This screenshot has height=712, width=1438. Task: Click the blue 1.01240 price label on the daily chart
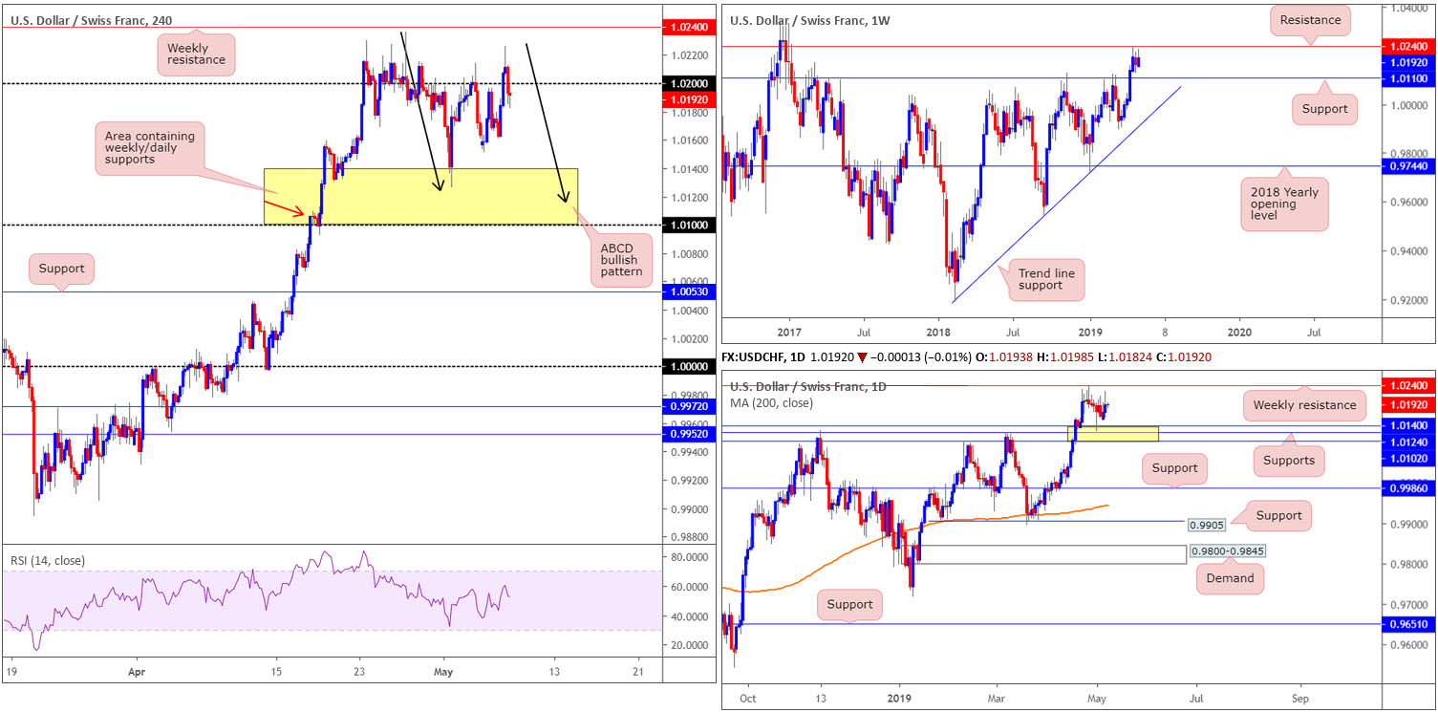tap(1407, 442)
